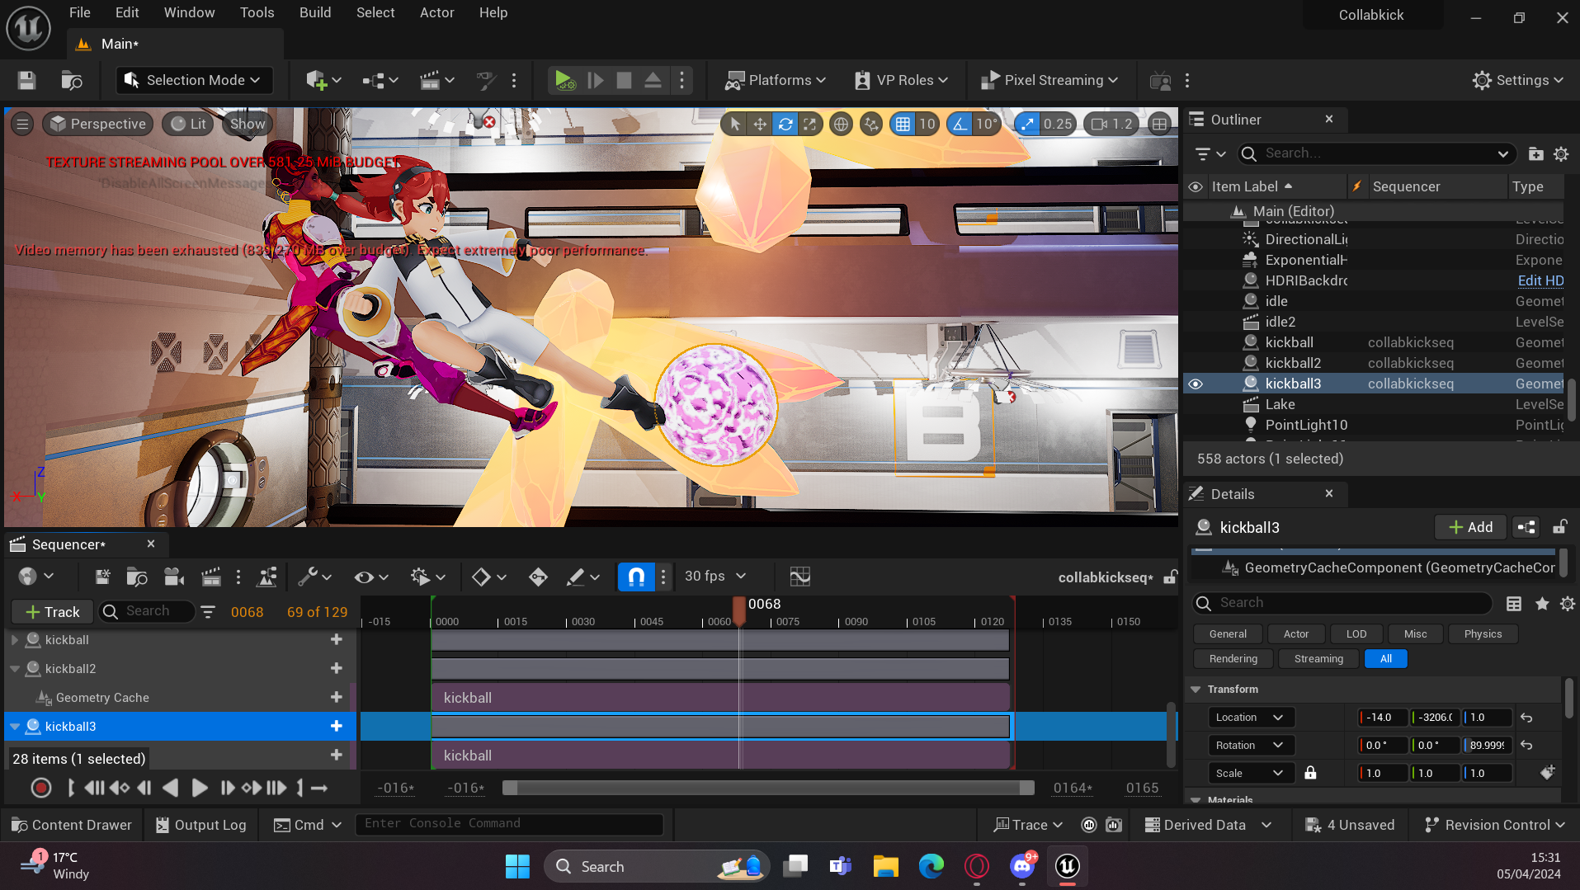Open the Cinematics clapperboard toolbar icon

pos(436,80)
